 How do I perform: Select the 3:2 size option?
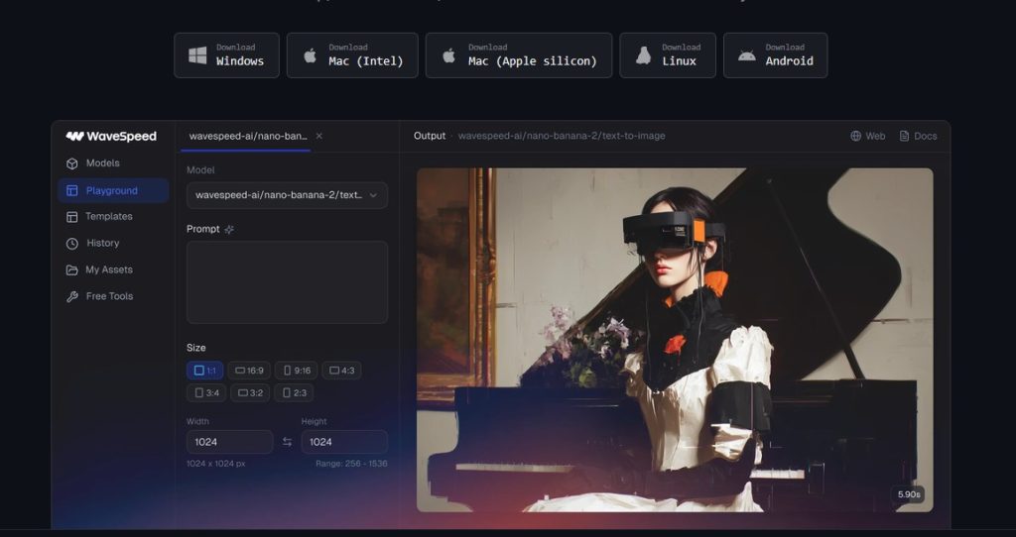click(250, 392)
